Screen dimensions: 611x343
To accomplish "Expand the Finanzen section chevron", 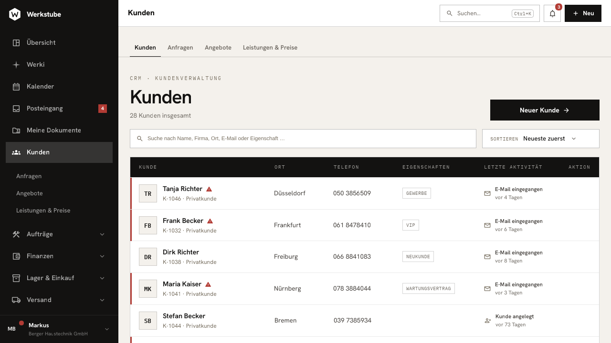I will point(102,256).
